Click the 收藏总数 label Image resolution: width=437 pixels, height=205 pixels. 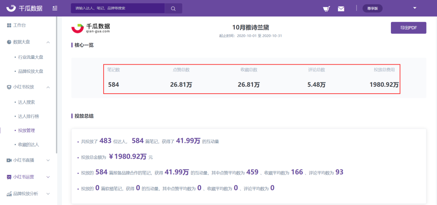249,70
